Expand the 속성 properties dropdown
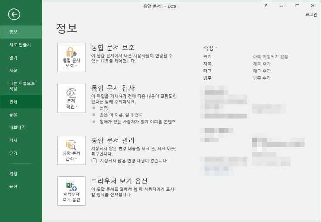The width and height of the screenshot is (321, 222). 210,48
